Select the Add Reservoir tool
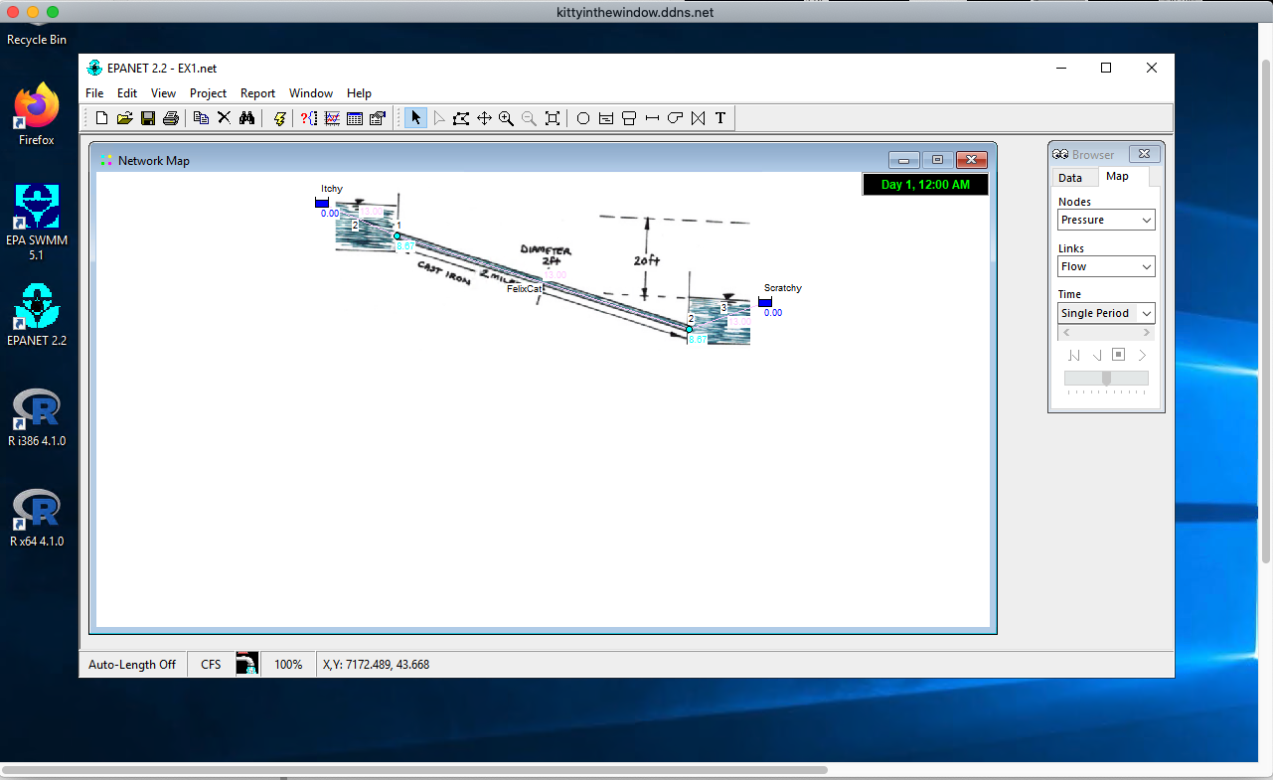 606,118
